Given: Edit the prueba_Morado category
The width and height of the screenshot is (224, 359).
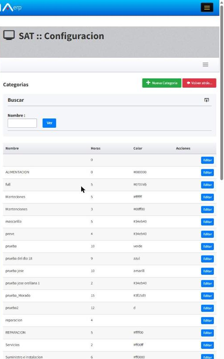Looking at the screenshot, I should pos(207,296).
